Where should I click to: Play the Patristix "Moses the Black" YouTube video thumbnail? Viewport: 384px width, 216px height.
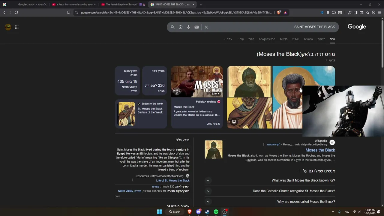coord(197,82)
